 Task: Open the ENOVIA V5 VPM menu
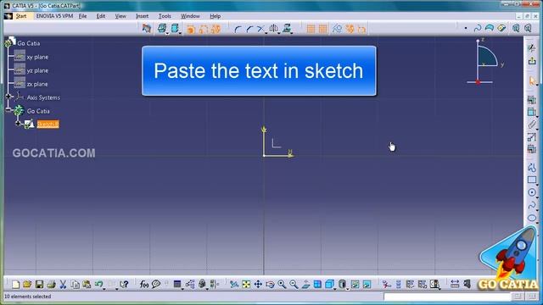tap(54, 16)
